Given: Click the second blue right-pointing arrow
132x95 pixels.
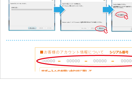Looking at the screenshot, I should [x=109, y=10].
